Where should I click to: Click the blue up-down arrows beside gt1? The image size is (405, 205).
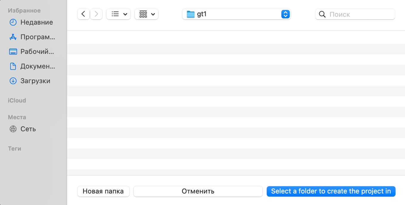pos(285,14)
